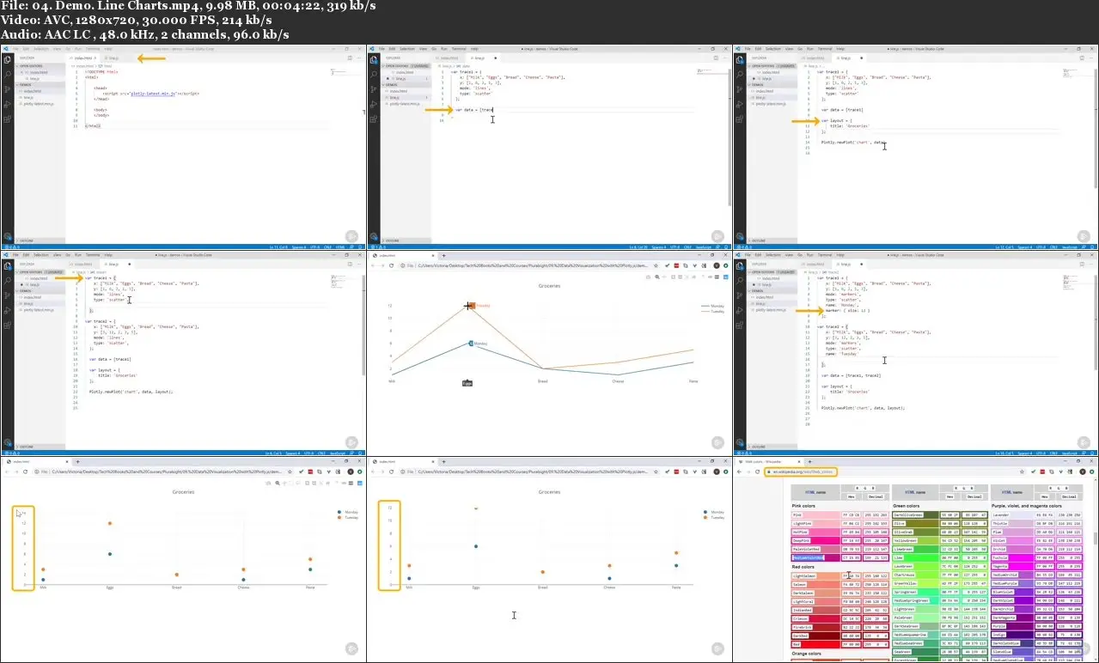Open a new tab in the line chart browser

(x=443, y=255)
